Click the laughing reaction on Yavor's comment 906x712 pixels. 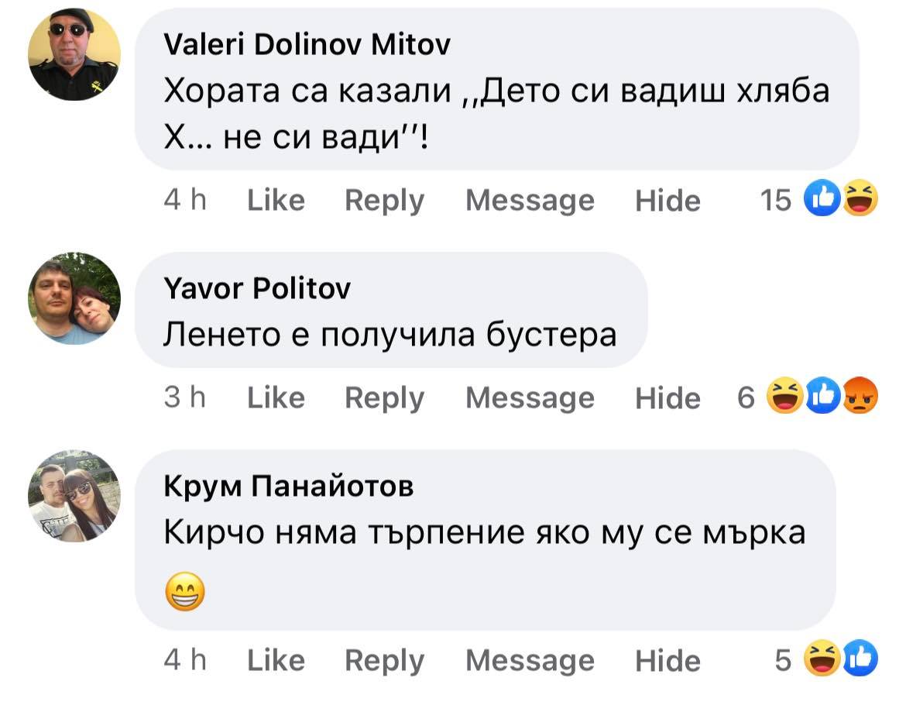(783, 397)
